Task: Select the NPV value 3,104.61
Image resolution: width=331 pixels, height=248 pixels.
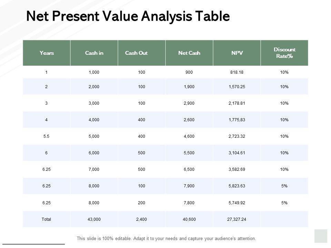Action: pos(237,153)
